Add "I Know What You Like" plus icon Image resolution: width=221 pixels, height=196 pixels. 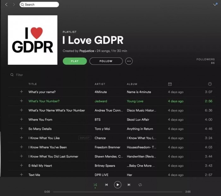pyautogui.click(x=21, y=138)
